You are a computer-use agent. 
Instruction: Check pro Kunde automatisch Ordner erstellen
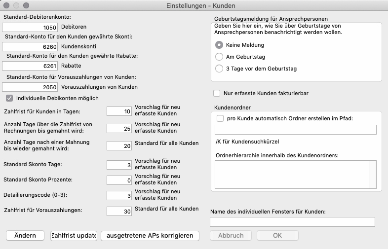pyautogui.click(x=220, y=118)
